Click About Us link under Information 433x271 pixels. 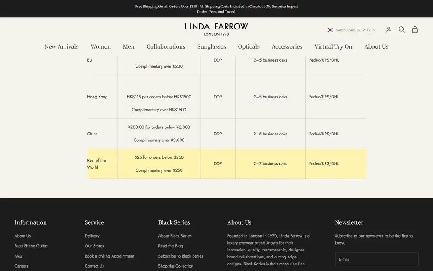coord(23,236)
